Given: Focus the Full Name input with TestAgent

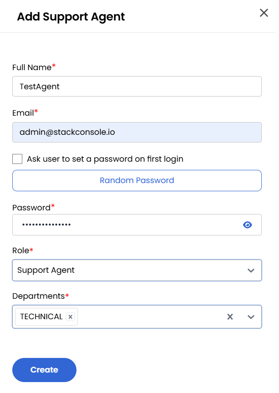Looking at the screenshot, I should (x=137, y=86).
